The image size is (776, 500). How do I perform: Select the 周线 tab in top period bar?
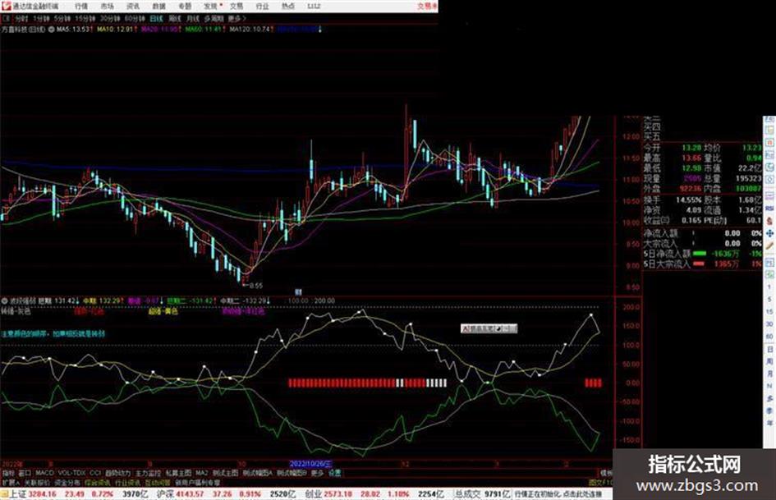[x=174, y=18]
